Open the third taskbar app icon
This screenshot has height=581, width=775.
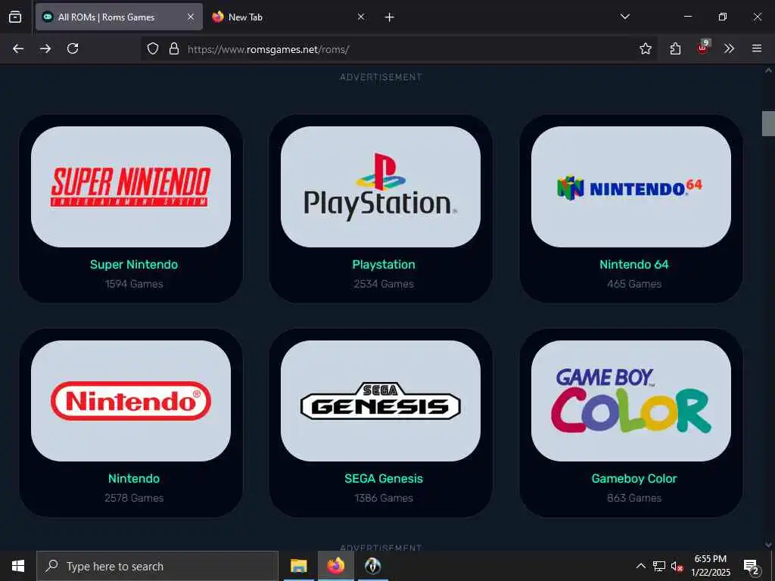click(372, 566)
